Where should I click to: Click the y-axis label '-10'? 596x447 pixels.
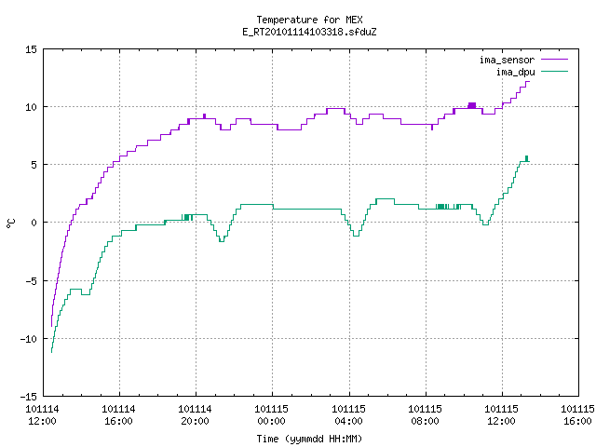tap(29, 339)
